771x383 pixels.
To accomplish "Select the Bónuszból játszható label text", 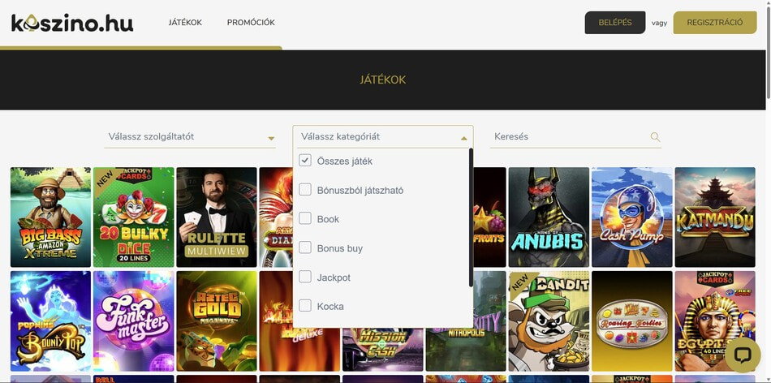I will [x=360, y=190].
